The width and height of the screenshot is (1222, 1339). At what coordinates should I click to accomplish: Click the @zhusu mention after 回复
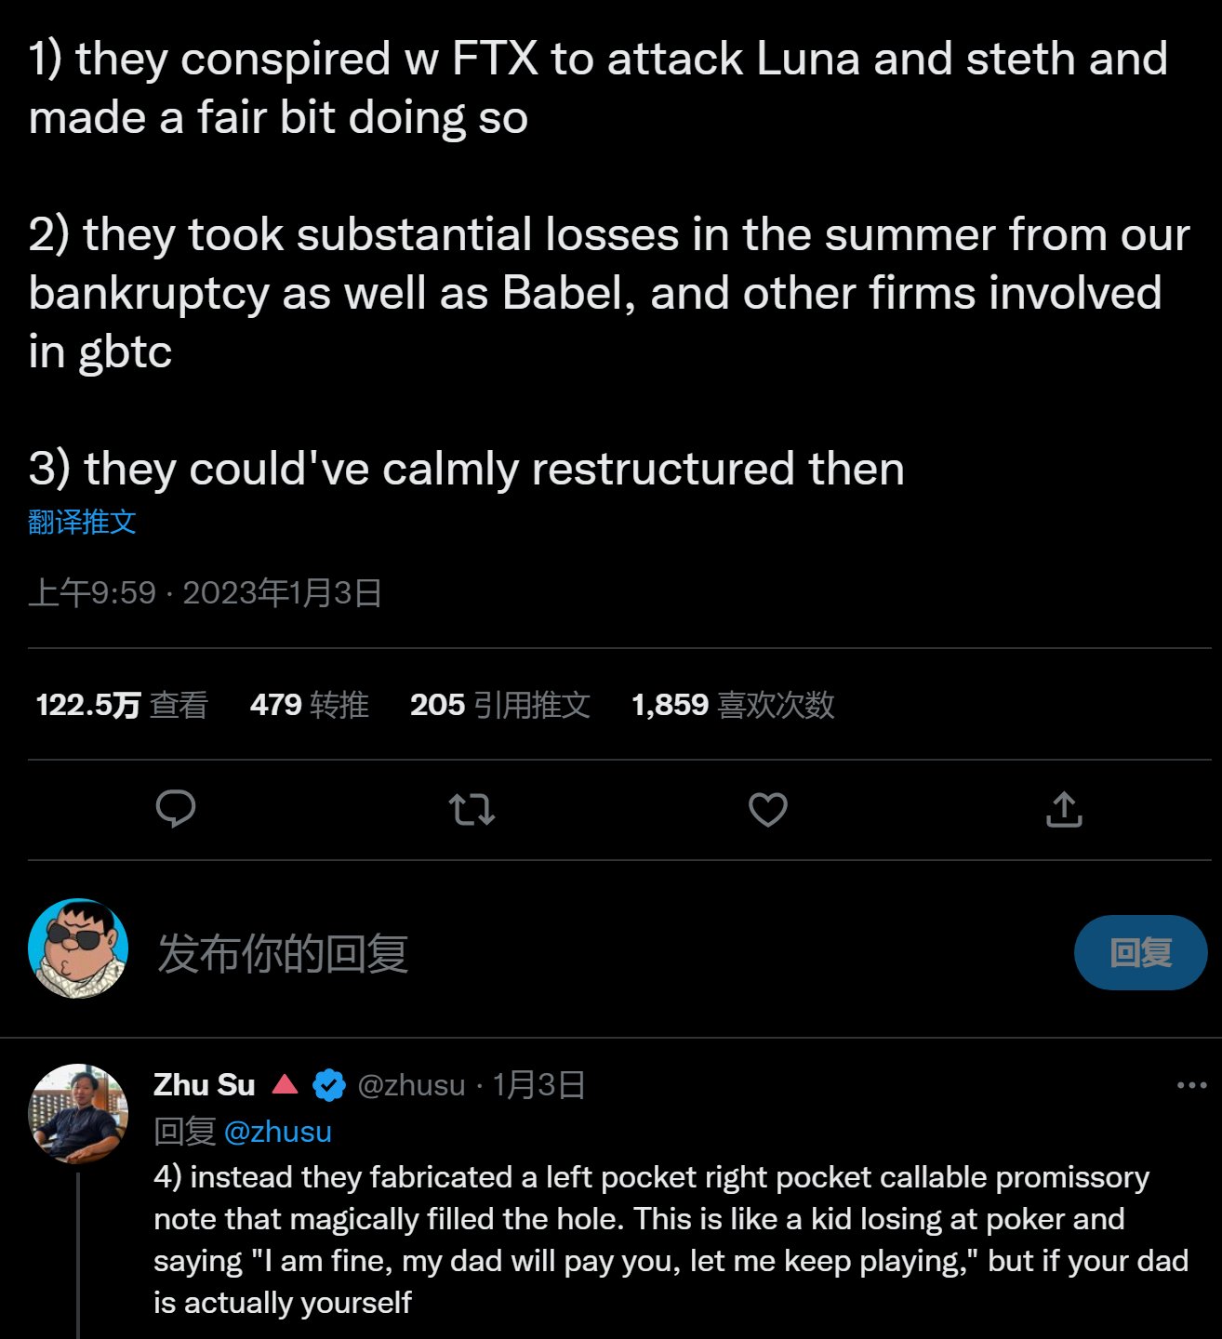click(278, 1132)
